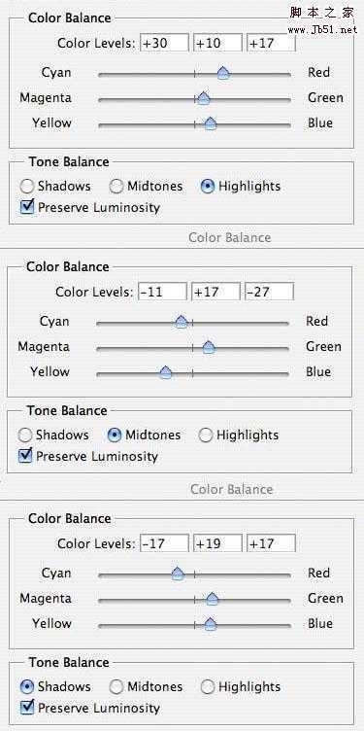The height and width of the screenshot is (731, 364).
Task: Click the -11 Color Levels field
Action: (x=162, y=292)
